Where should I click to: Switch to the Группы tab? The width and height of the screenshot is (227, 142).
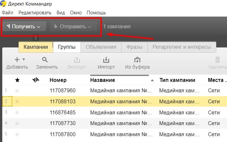[67, 47]
